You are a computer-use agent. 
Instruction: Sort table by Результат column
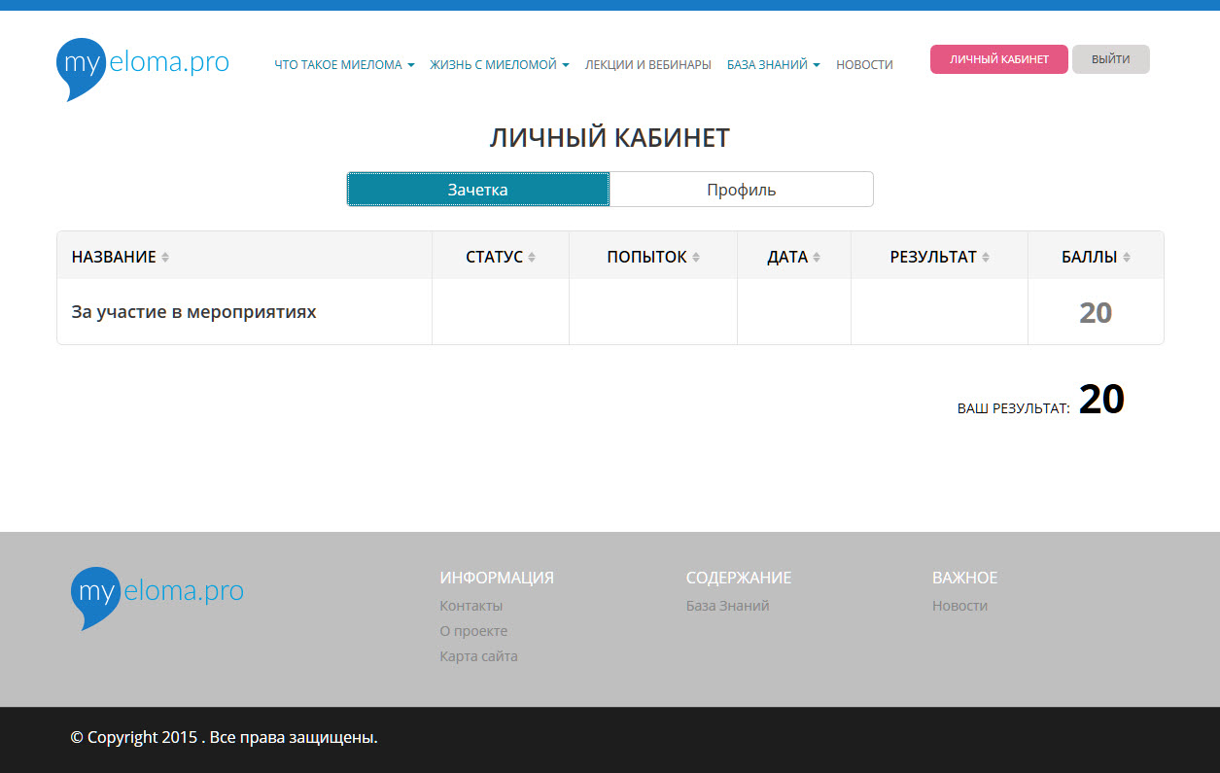(938, 257)
